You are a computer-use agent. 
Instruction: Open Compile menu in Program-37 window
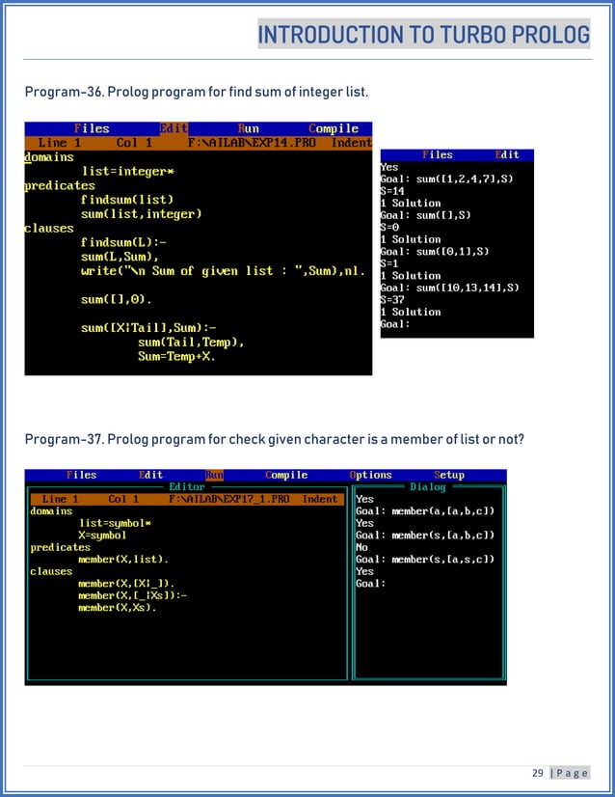(286, 475)
